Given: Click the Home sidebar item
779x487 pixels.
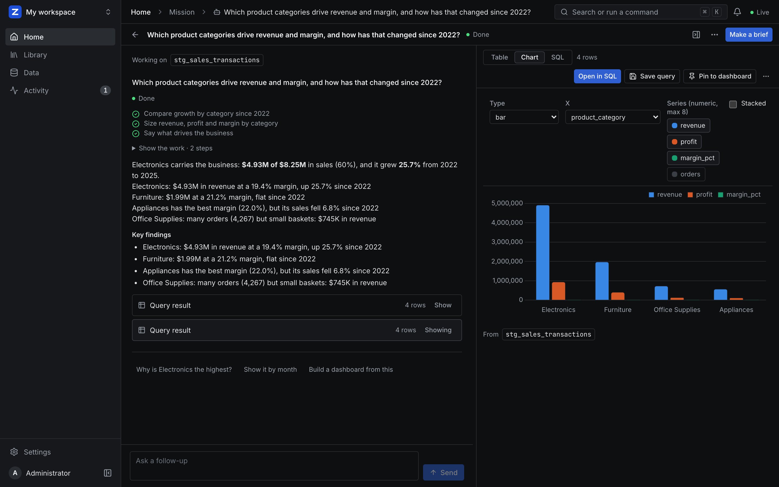Looking at the screenshot, I should (x=60, y=37).
